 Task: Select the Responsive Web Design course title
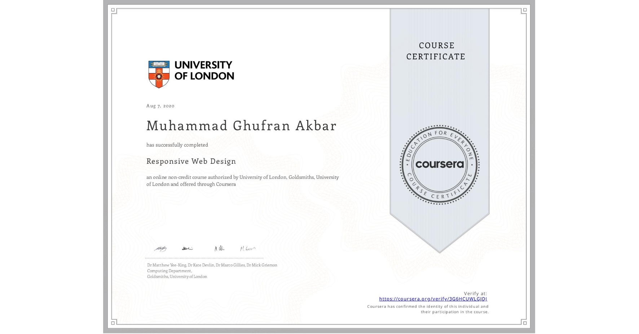point(191,162)
